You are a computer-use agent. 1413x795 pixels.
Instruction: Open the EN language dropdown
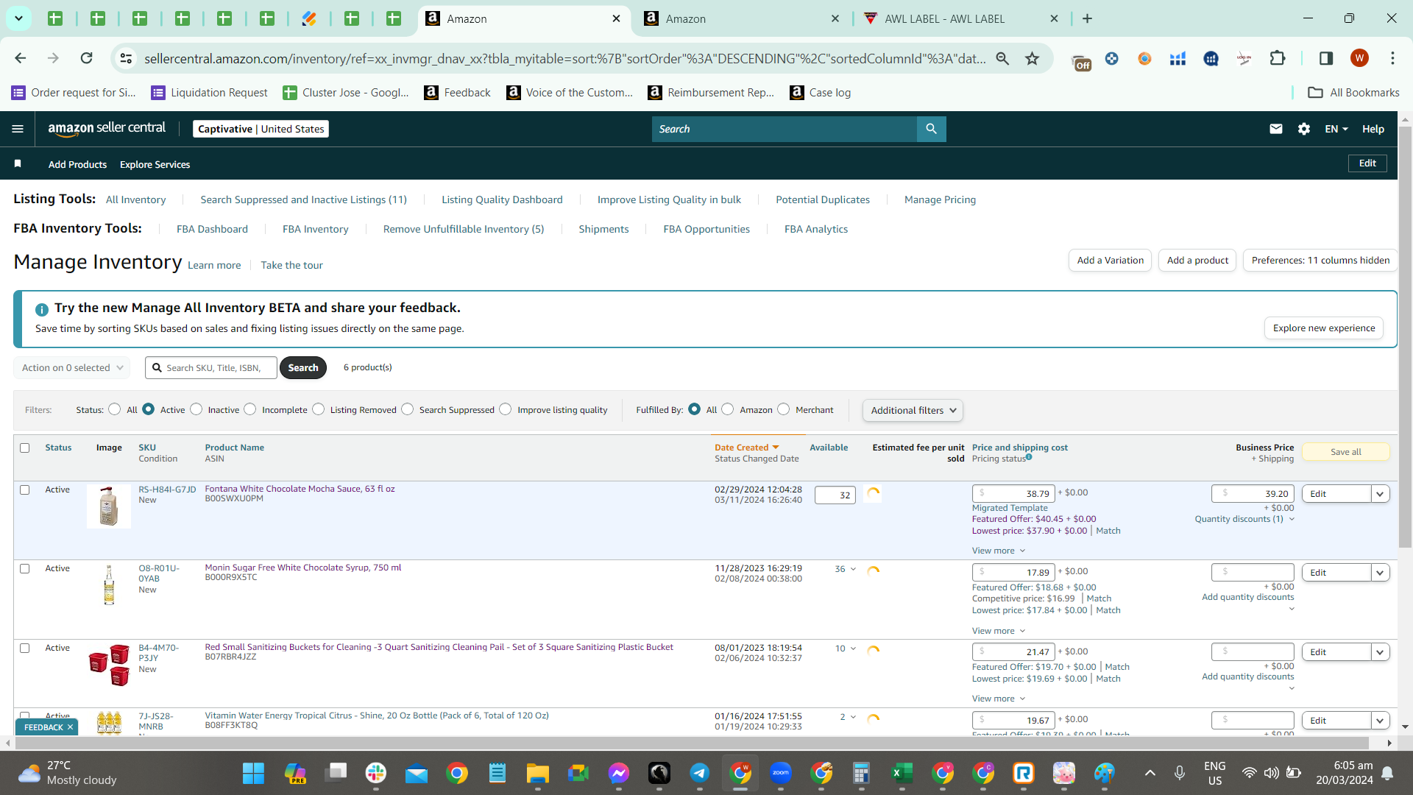(1336, 129)
